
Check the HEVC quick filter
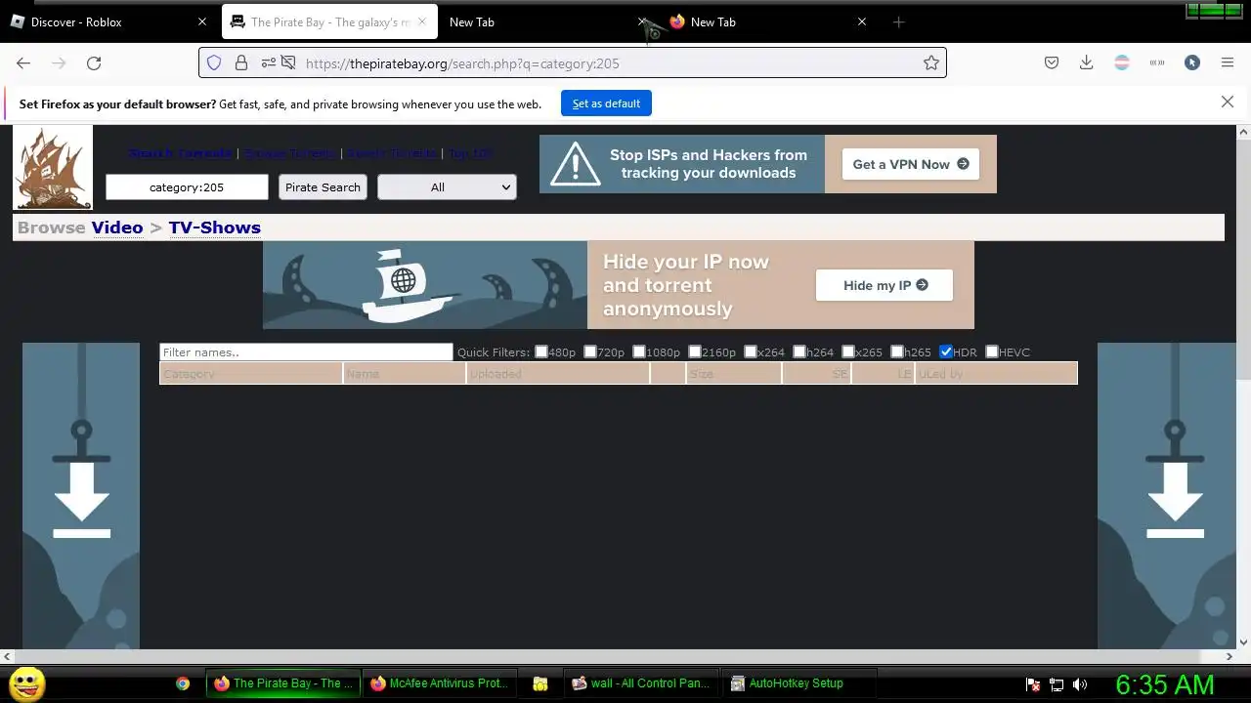(992, 351)
